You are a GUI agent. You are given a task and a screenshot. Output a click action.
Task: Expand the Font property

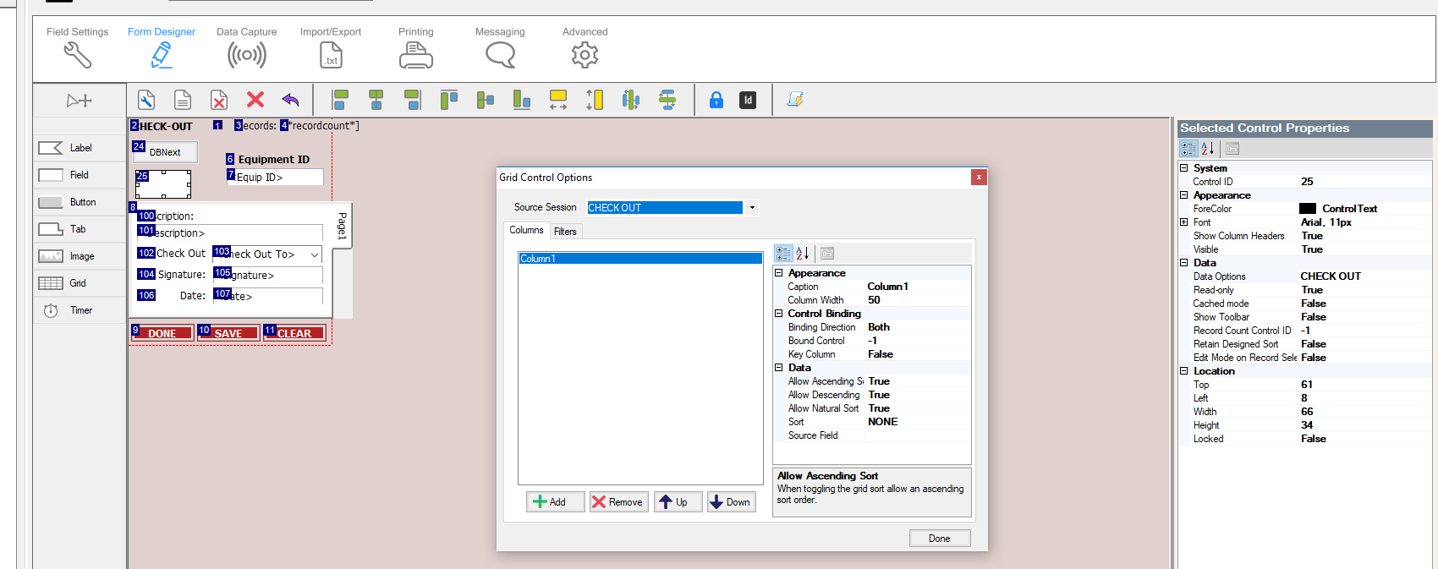pyautogui.click(x=1184, y=222)
